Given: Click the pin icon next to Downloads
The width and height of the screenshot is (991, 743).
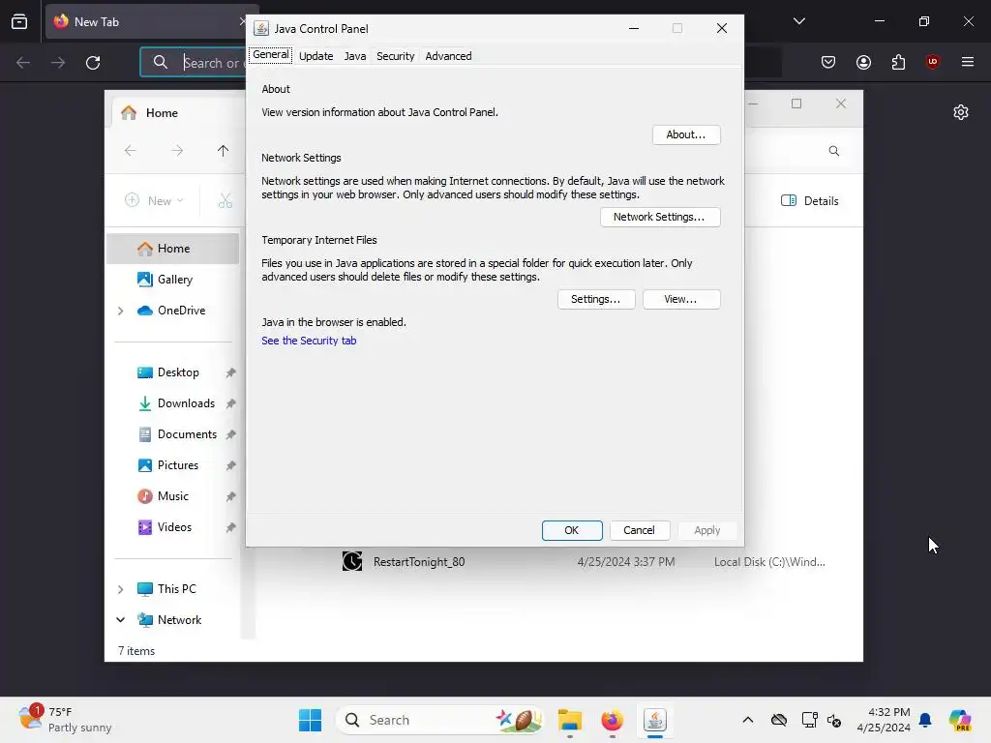Looking at the screenshot, I should (x=230, y=403).
